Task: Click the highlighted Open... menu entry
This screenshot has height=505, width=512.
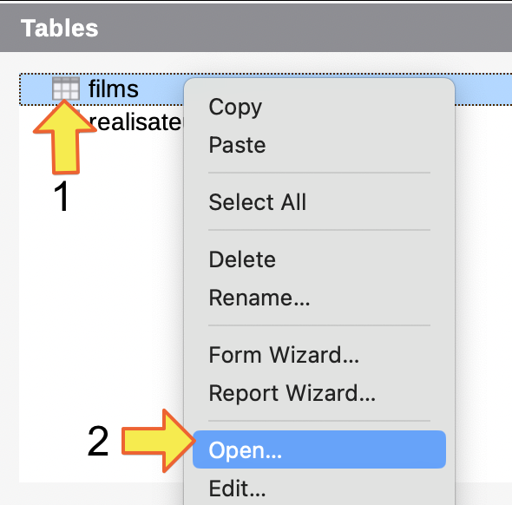Action: tap(319, 449)
